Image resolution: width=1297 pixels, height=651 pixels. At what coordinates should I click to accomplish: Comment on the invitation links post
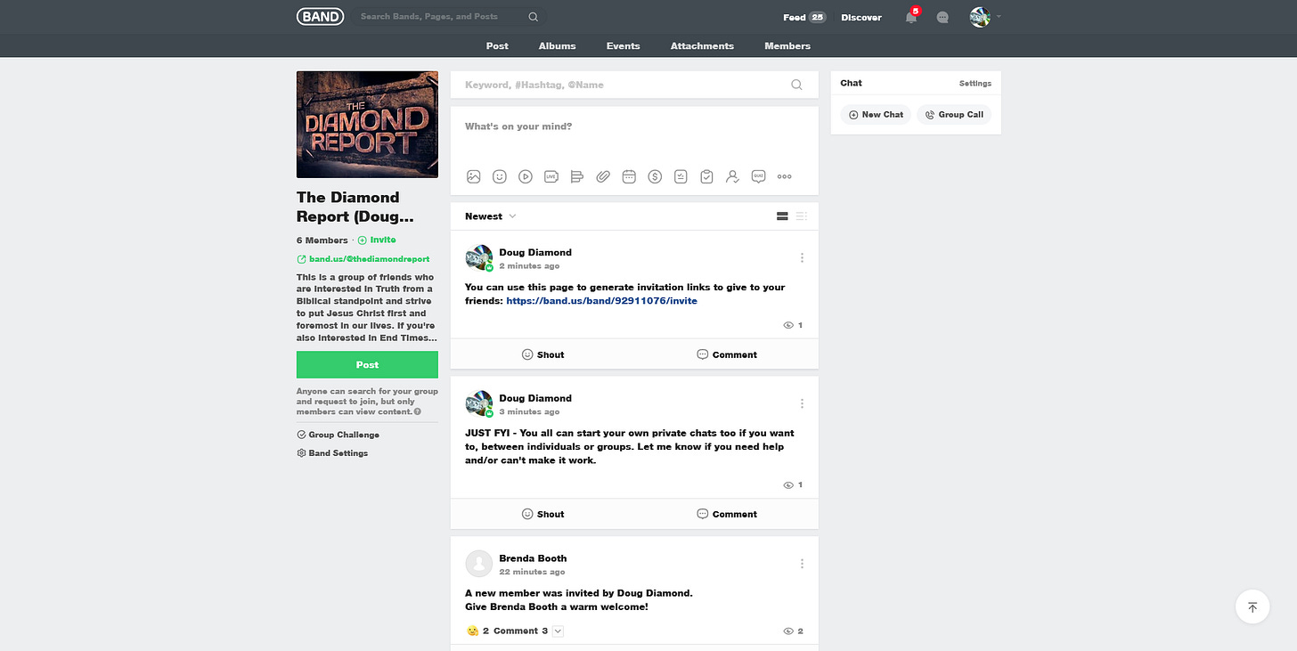click(x=726, y=354)
